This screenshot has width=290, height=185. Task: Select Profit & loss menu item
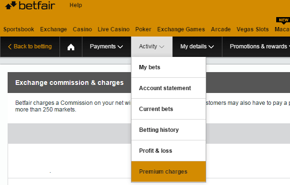pyautogui.click(x=169, y=151)
